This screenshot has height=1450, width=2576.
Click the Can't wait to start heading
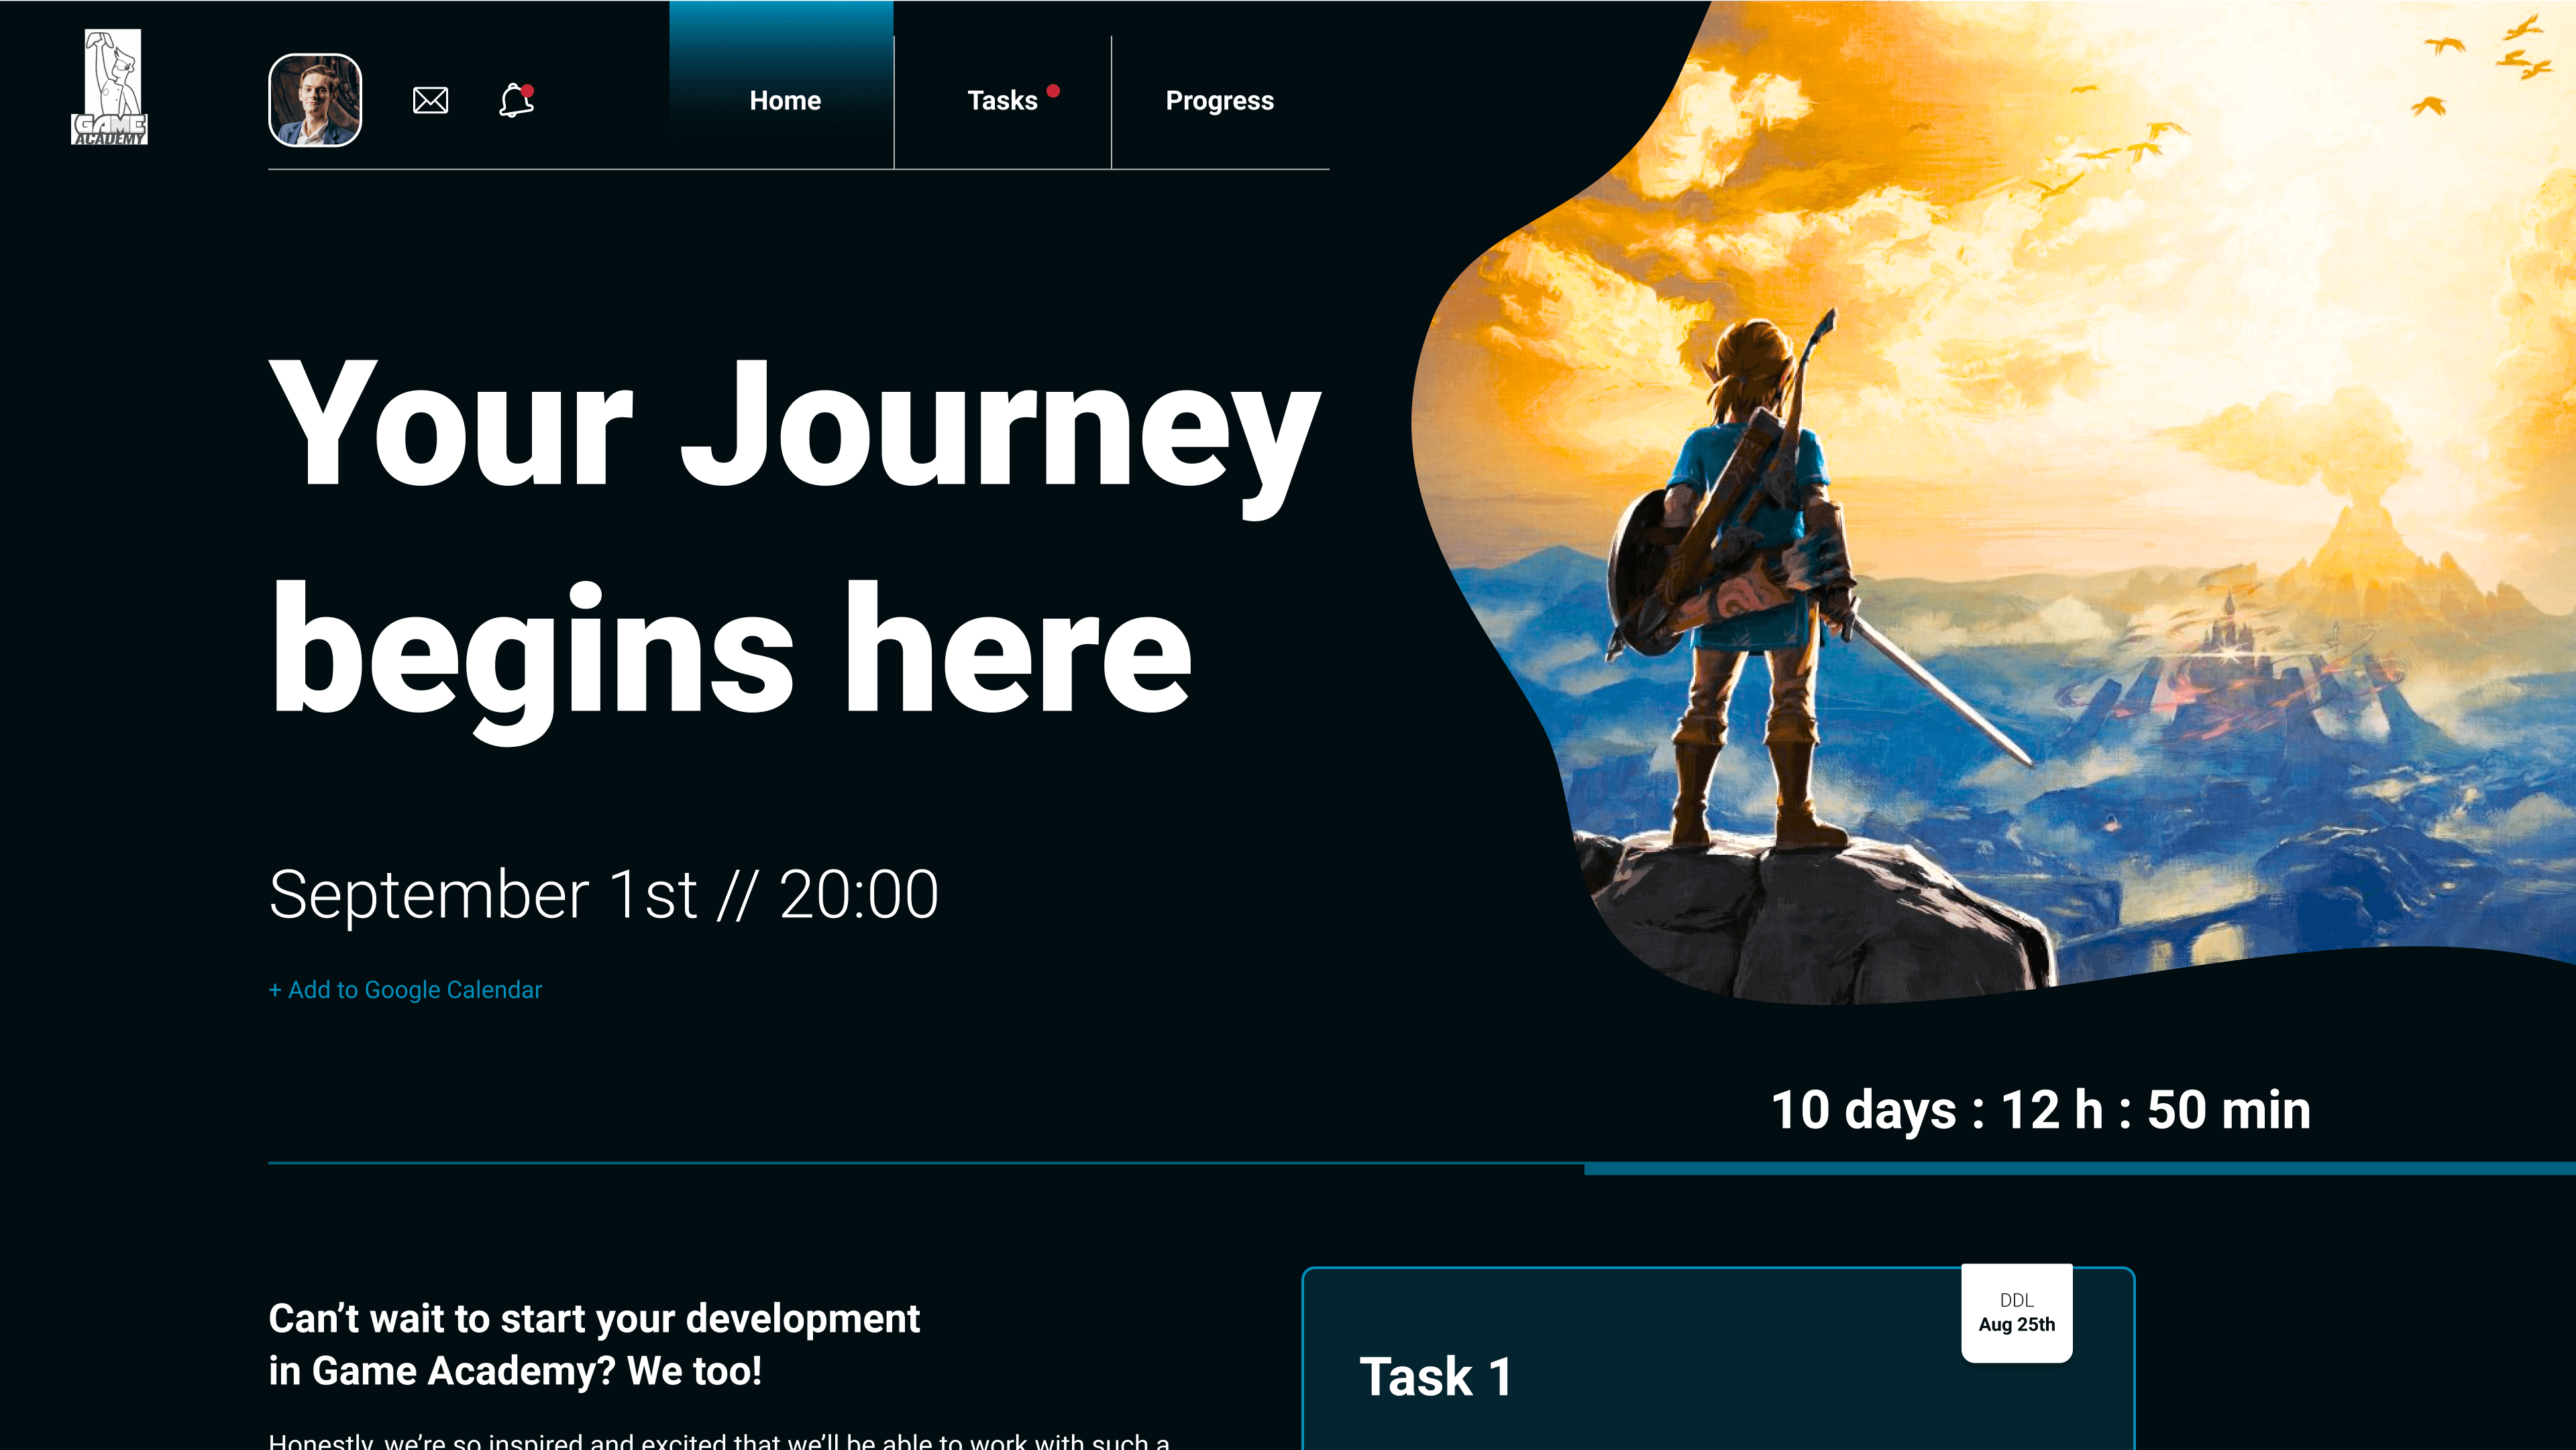click(x=594, y=1344)
